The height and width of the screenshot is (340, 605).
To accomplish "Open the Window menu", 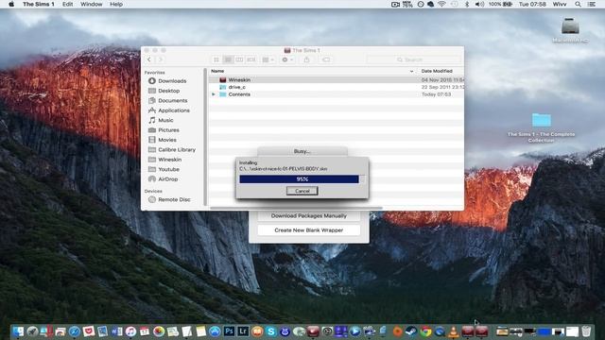I will point(91,4).
